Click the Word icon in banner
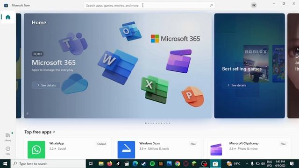The height and width of the screenshot is (168, 299). point(118,67)
